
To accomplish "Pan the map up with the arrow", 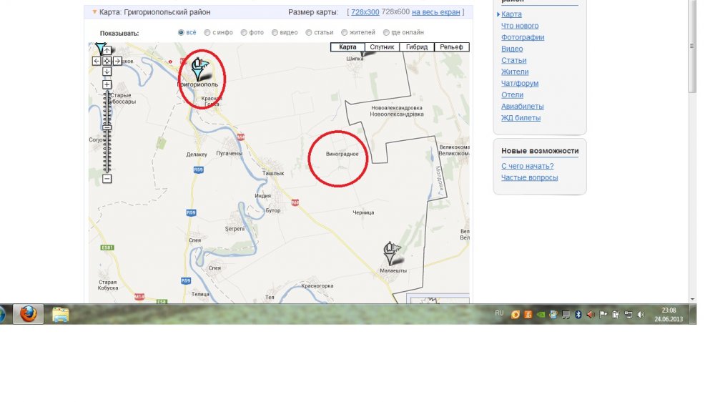I will point(107,51).
